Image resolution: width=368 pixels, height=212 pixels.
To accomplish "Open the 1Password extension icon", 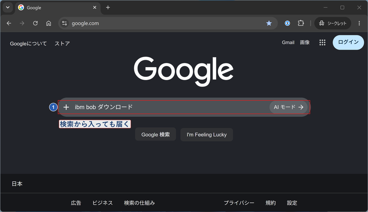I will coord(287,23).
